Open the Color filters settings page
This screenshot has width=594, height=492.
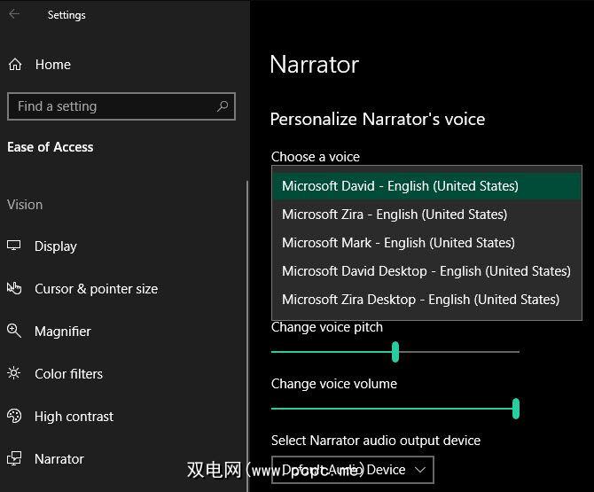click(68, 374)
